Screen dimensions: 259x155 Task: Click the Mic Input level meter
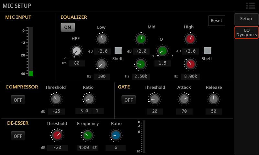(31, 51)
